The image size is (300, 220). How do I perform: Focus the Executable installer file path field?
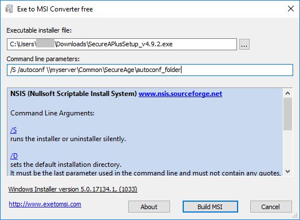122,45
